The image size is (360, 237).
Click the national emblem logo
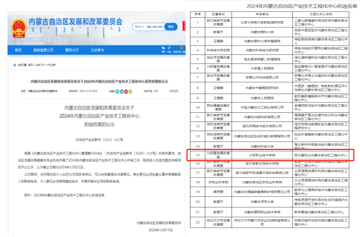tap(19, 28)
